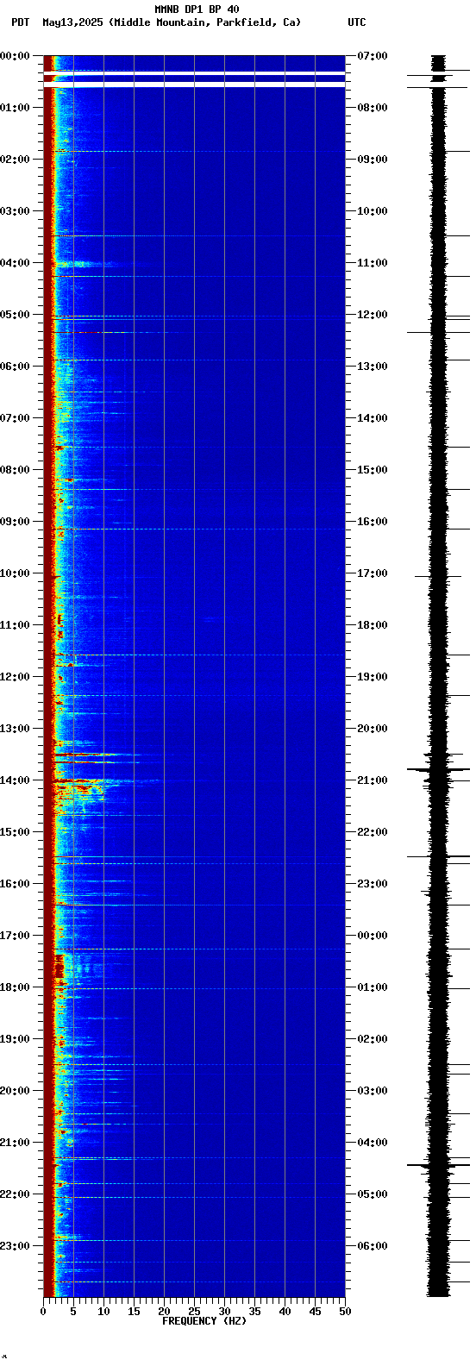Click the PDT time label '11:00'
Image resolution: width=476 pixels, height=1366 pixels.
click(x=15, y=625)
